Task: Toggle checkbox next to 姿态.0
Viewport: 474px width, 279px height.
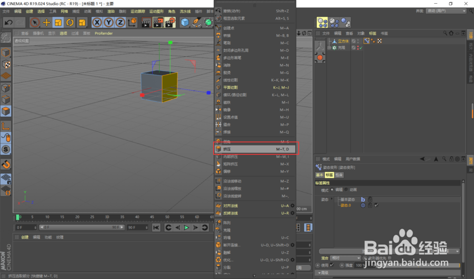Action: coord(376,205)
